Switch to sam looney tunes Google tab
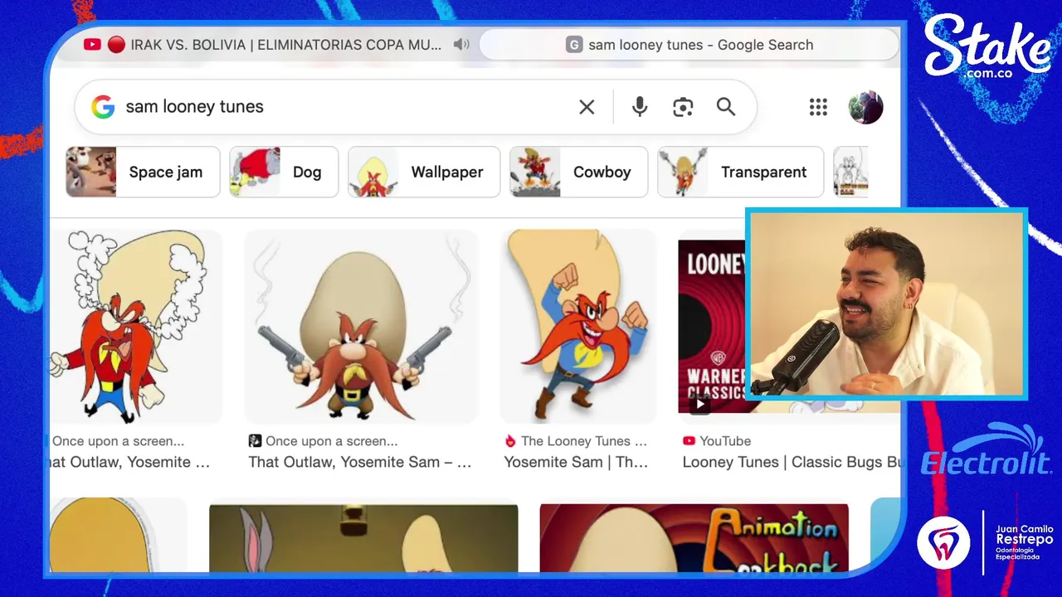This screenshot has height=597, width=1062. point(689,45)
